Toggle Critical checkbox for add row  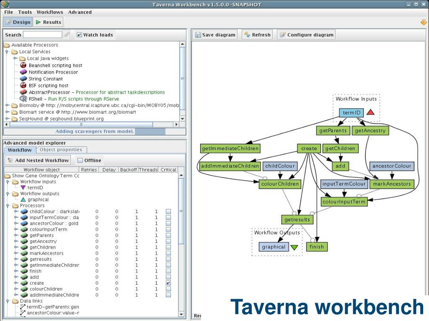[168, 277]
